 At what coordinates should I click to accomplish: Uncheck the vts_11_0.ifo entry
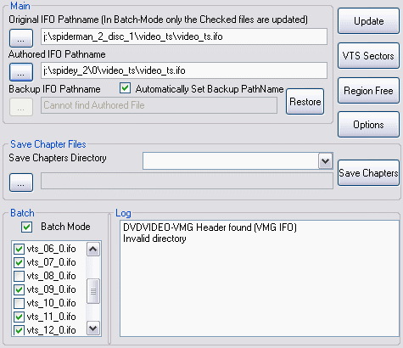[19, 317]
